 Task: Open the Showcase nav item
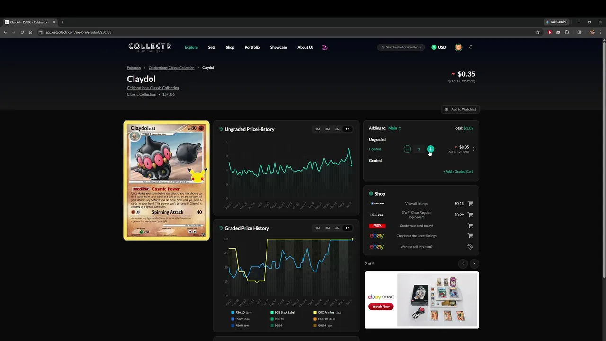(278, 47)
